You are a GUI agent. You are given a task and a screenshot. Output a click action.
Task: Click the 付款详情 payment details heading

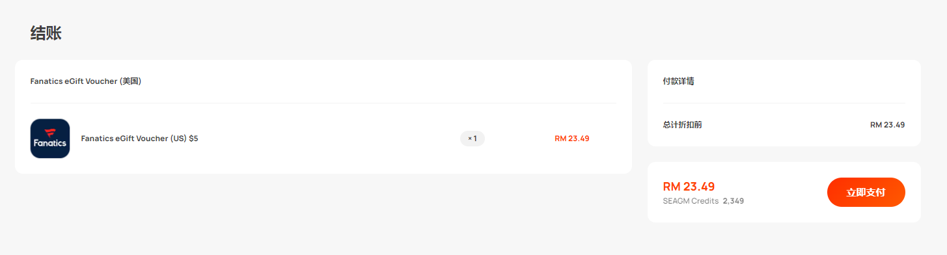(678, 81)
